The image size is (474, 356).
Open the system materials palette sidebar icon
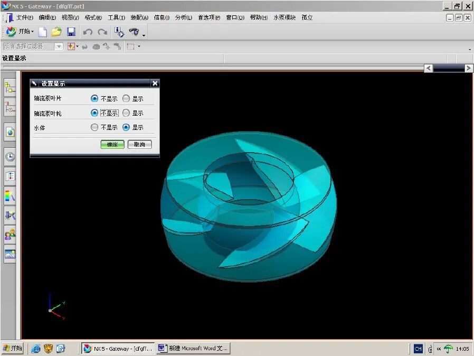tap(10, 176)
